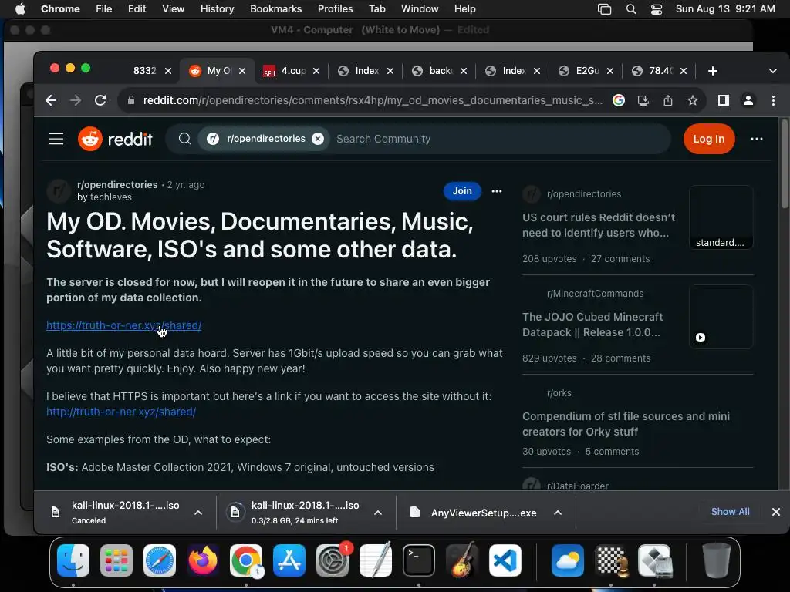Expand options for AnyViewerSetup.exe download
The height and width of the screenshot is (592, 790).
click(x=558, y=513)
